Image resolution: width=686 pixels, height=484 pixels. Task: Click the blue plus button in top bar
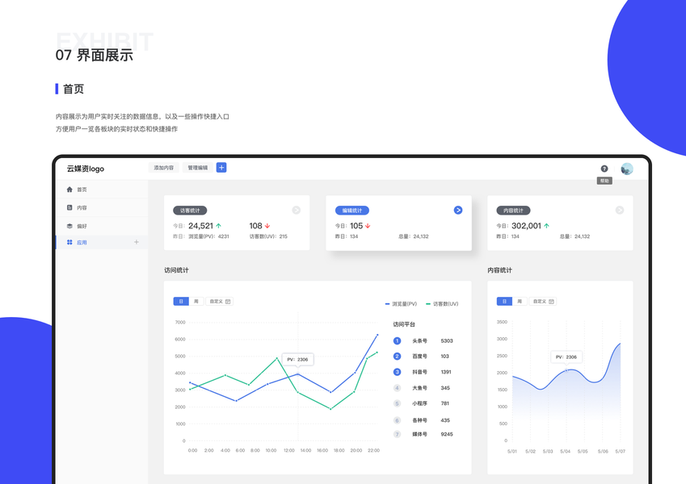pyautogui.click(x=221, y=168)
